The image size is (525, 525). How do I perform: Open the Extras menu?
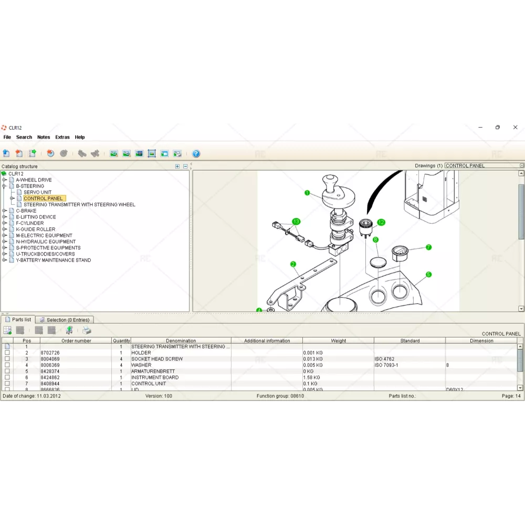coord(62,137)
